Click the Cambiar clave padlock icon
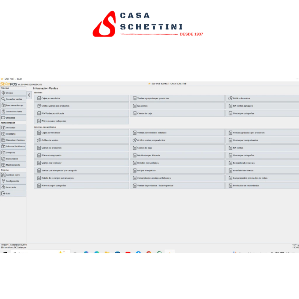299x299 pixels. tap(4, 175)
